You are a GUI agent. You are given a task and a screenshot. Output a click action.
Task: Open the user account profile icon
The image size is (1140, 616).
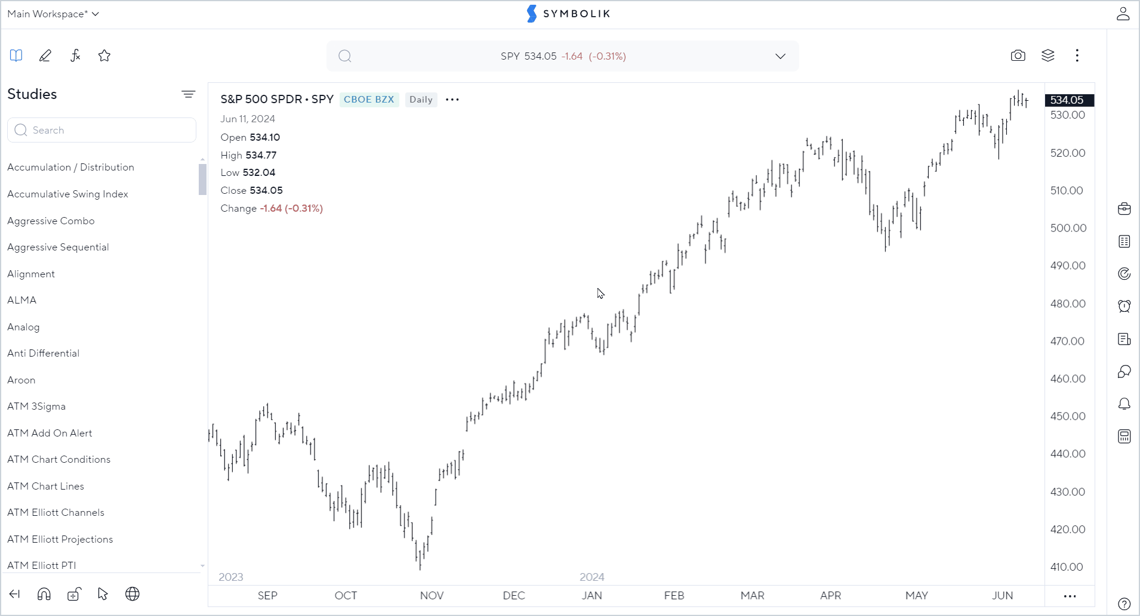click(x=1123, y=14)
